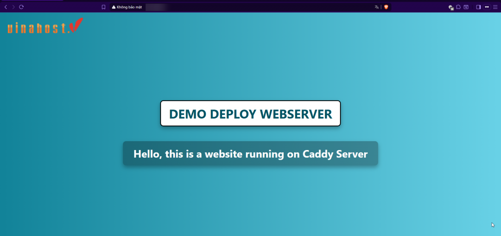
Task: Click the 'Không bảo mật' security warning
Action: pyautogui.click(x=129, y=7)
